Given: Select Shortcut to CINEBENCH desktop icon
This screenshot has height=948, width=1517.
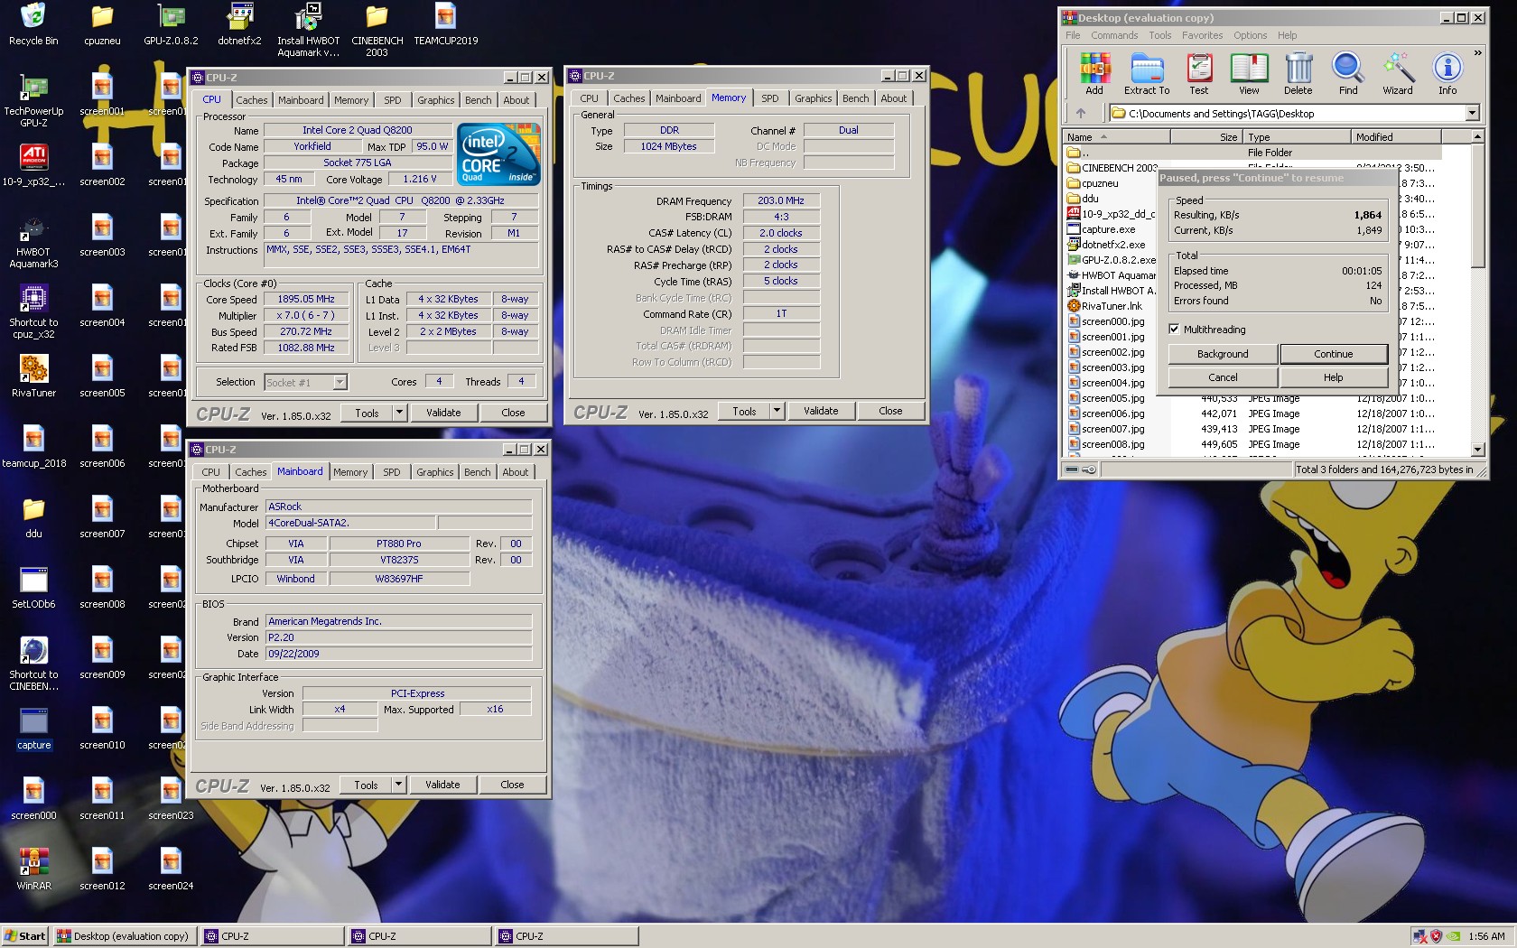Looking at the screenshot, I should 33,664.
